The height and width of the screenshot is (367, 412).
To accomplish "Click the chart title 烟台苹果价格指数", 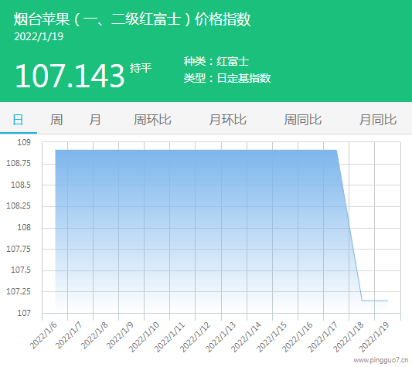I will pos(132,19).
